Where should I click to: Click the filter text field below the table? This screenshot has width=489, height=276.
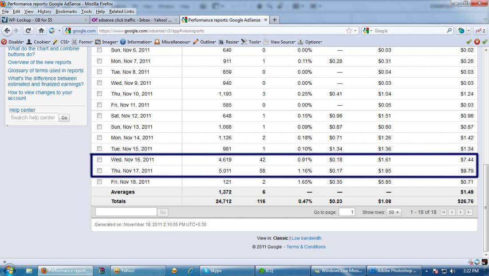tap(126, 212)
